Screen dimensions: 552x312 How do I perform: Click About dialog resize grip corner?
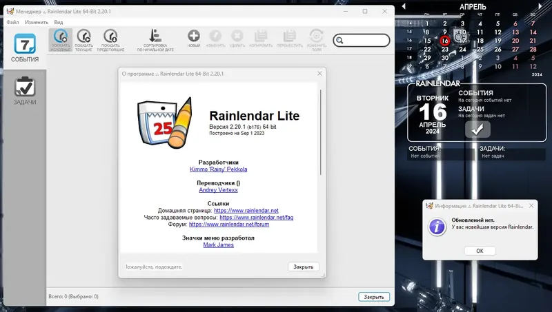pos(323,275)
